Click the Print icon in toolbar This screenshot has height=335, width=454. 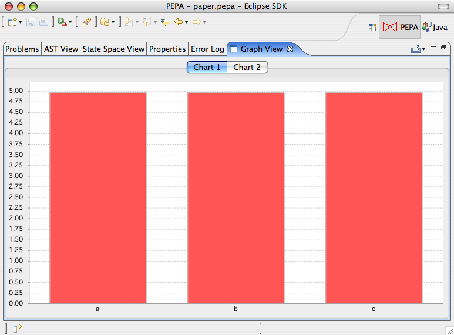click(43, 22)
